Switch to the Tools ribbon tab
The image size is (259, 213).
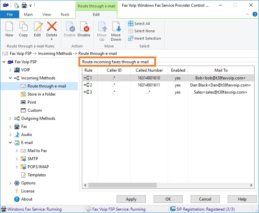coord(65,14)
